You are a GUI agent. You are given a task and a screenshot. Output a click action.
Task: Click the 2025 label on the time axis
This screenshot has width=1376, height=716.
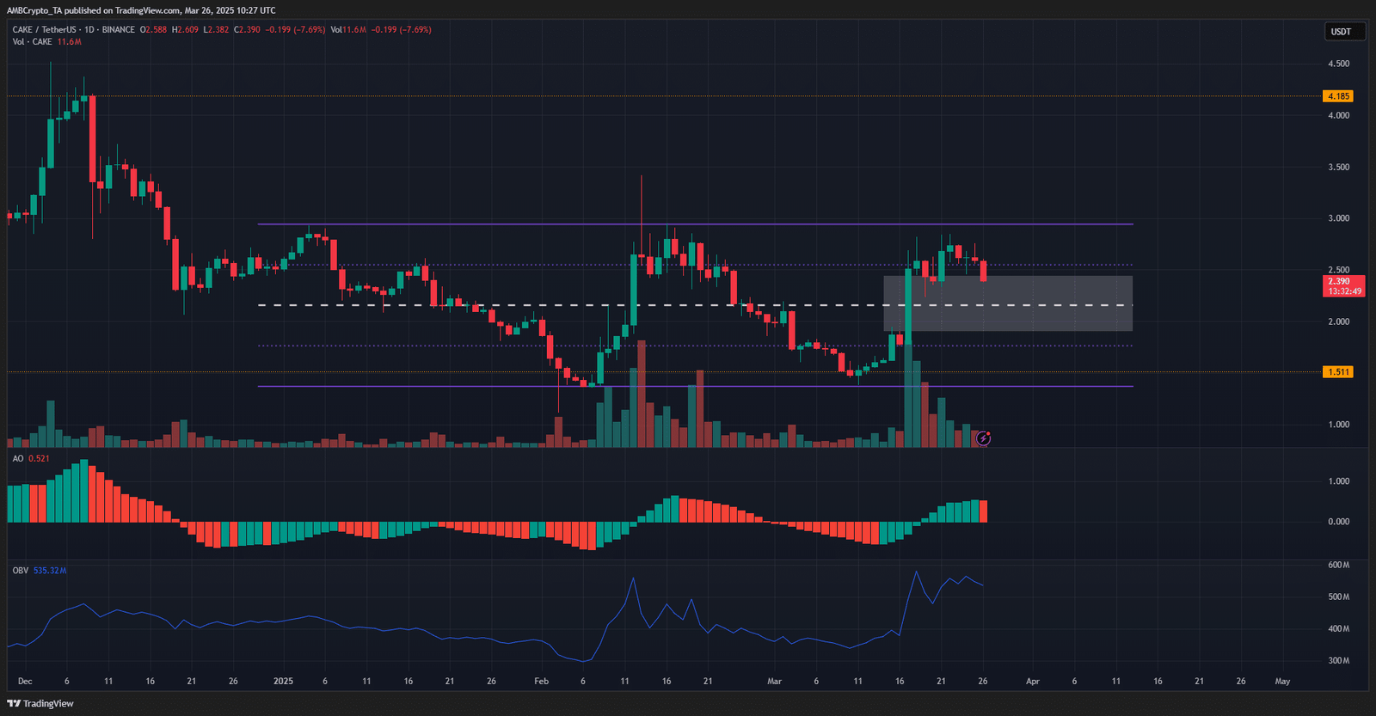point(283,682)
